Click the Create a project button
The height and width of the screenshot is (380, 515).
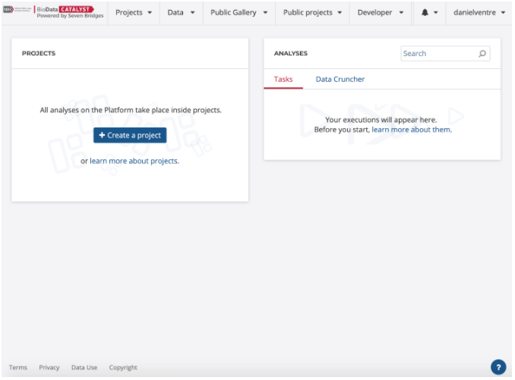[130, 135]
